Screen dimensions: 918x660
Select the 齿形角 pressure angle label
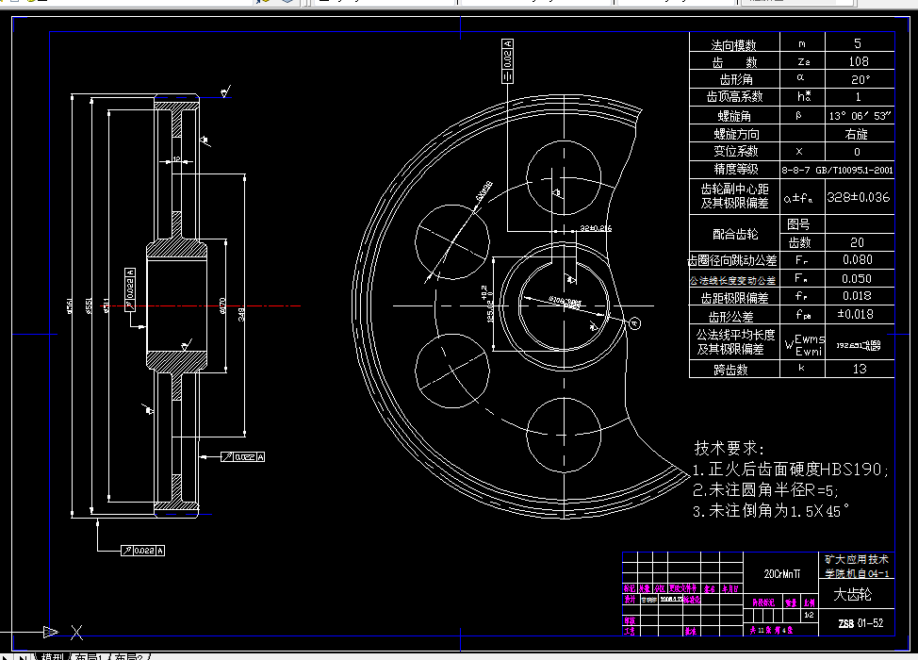(736, 79)
